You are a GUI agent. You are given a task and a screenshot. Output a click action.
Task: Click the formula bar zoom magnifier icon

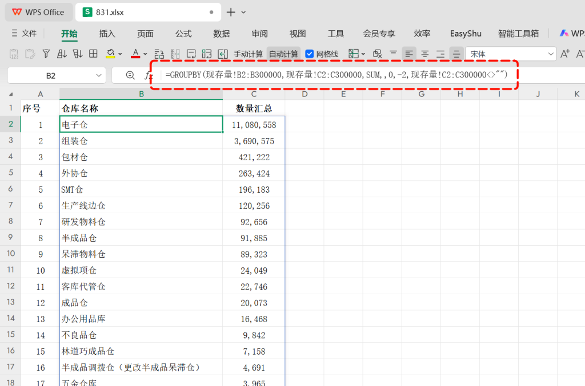tap(130, 76)
